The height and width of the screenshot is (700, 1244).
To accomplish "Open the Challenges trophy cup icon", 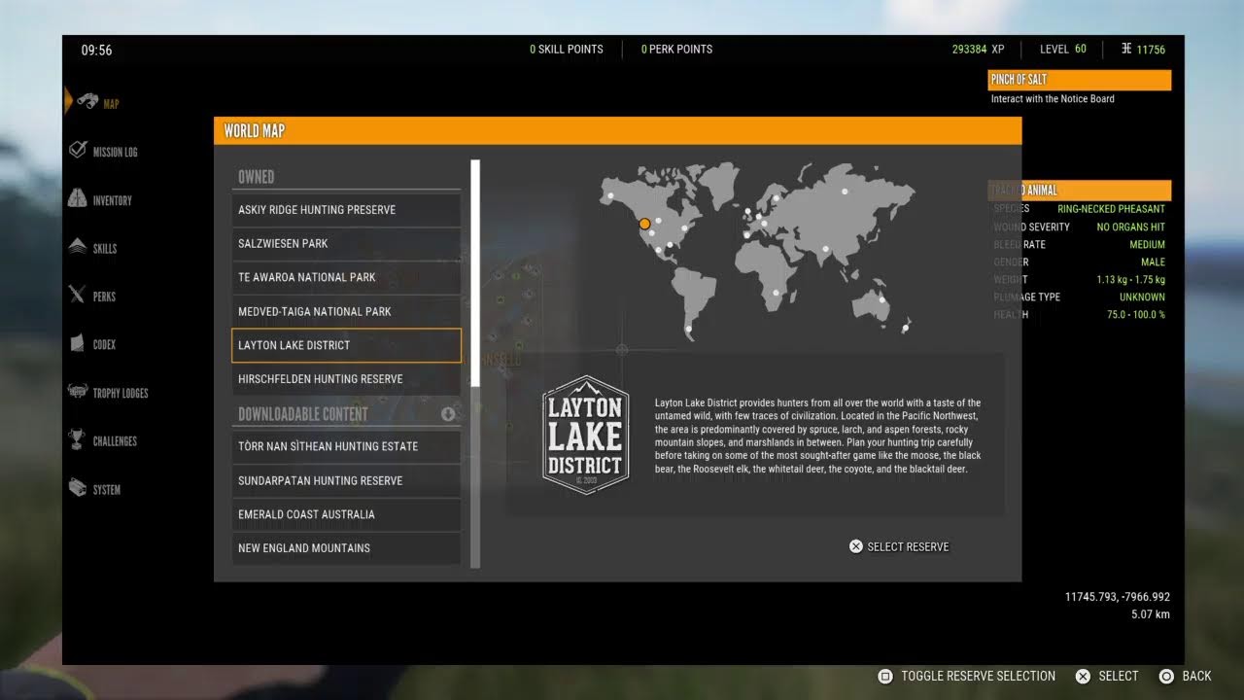I will pyautogui.click(x=77, y=440).
